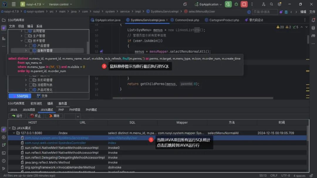Click the SysIndexController link row
This screenshot has width=317, height=178.
coord(157,143)
